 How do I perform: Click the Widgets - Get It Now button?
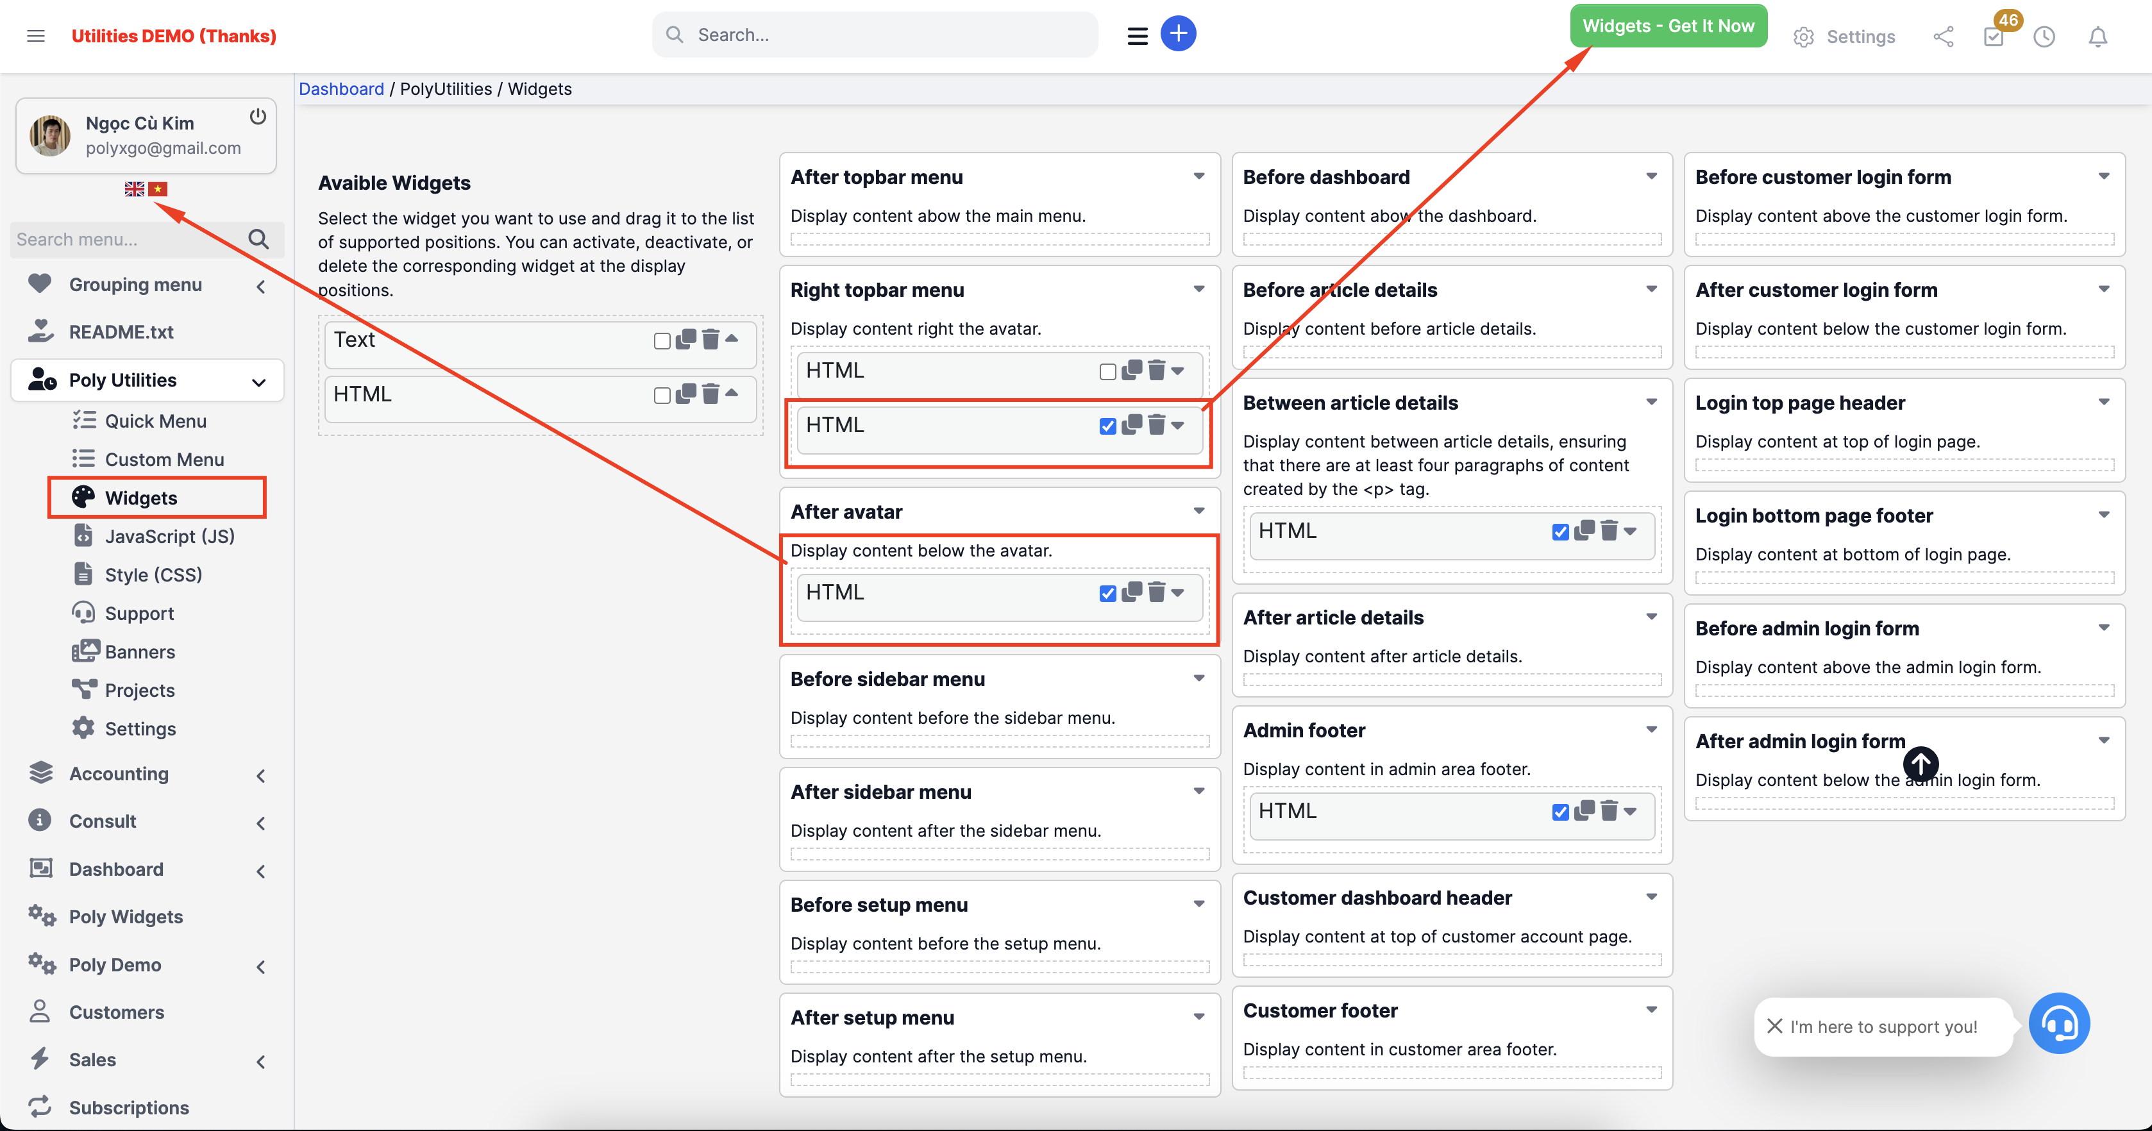pos(1667,25)
